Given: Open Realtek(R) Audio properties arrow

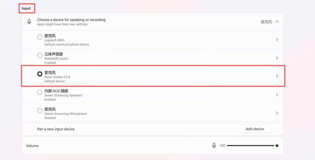Looking at the screenshot, I should [x=277, y=58].
